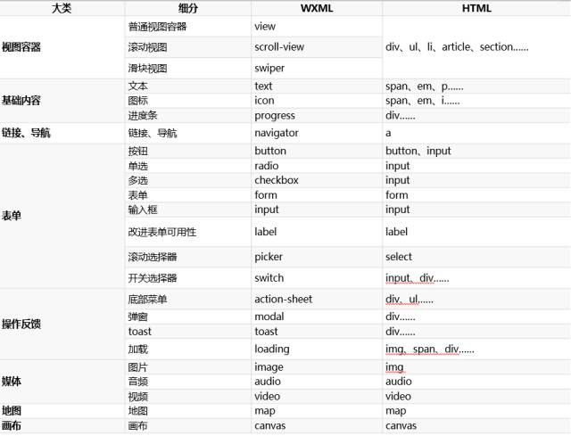The width and height of the screenshot is (571, 436).
Task: Click the 滑块视图 cell
Action: click(x=188, y=68)
